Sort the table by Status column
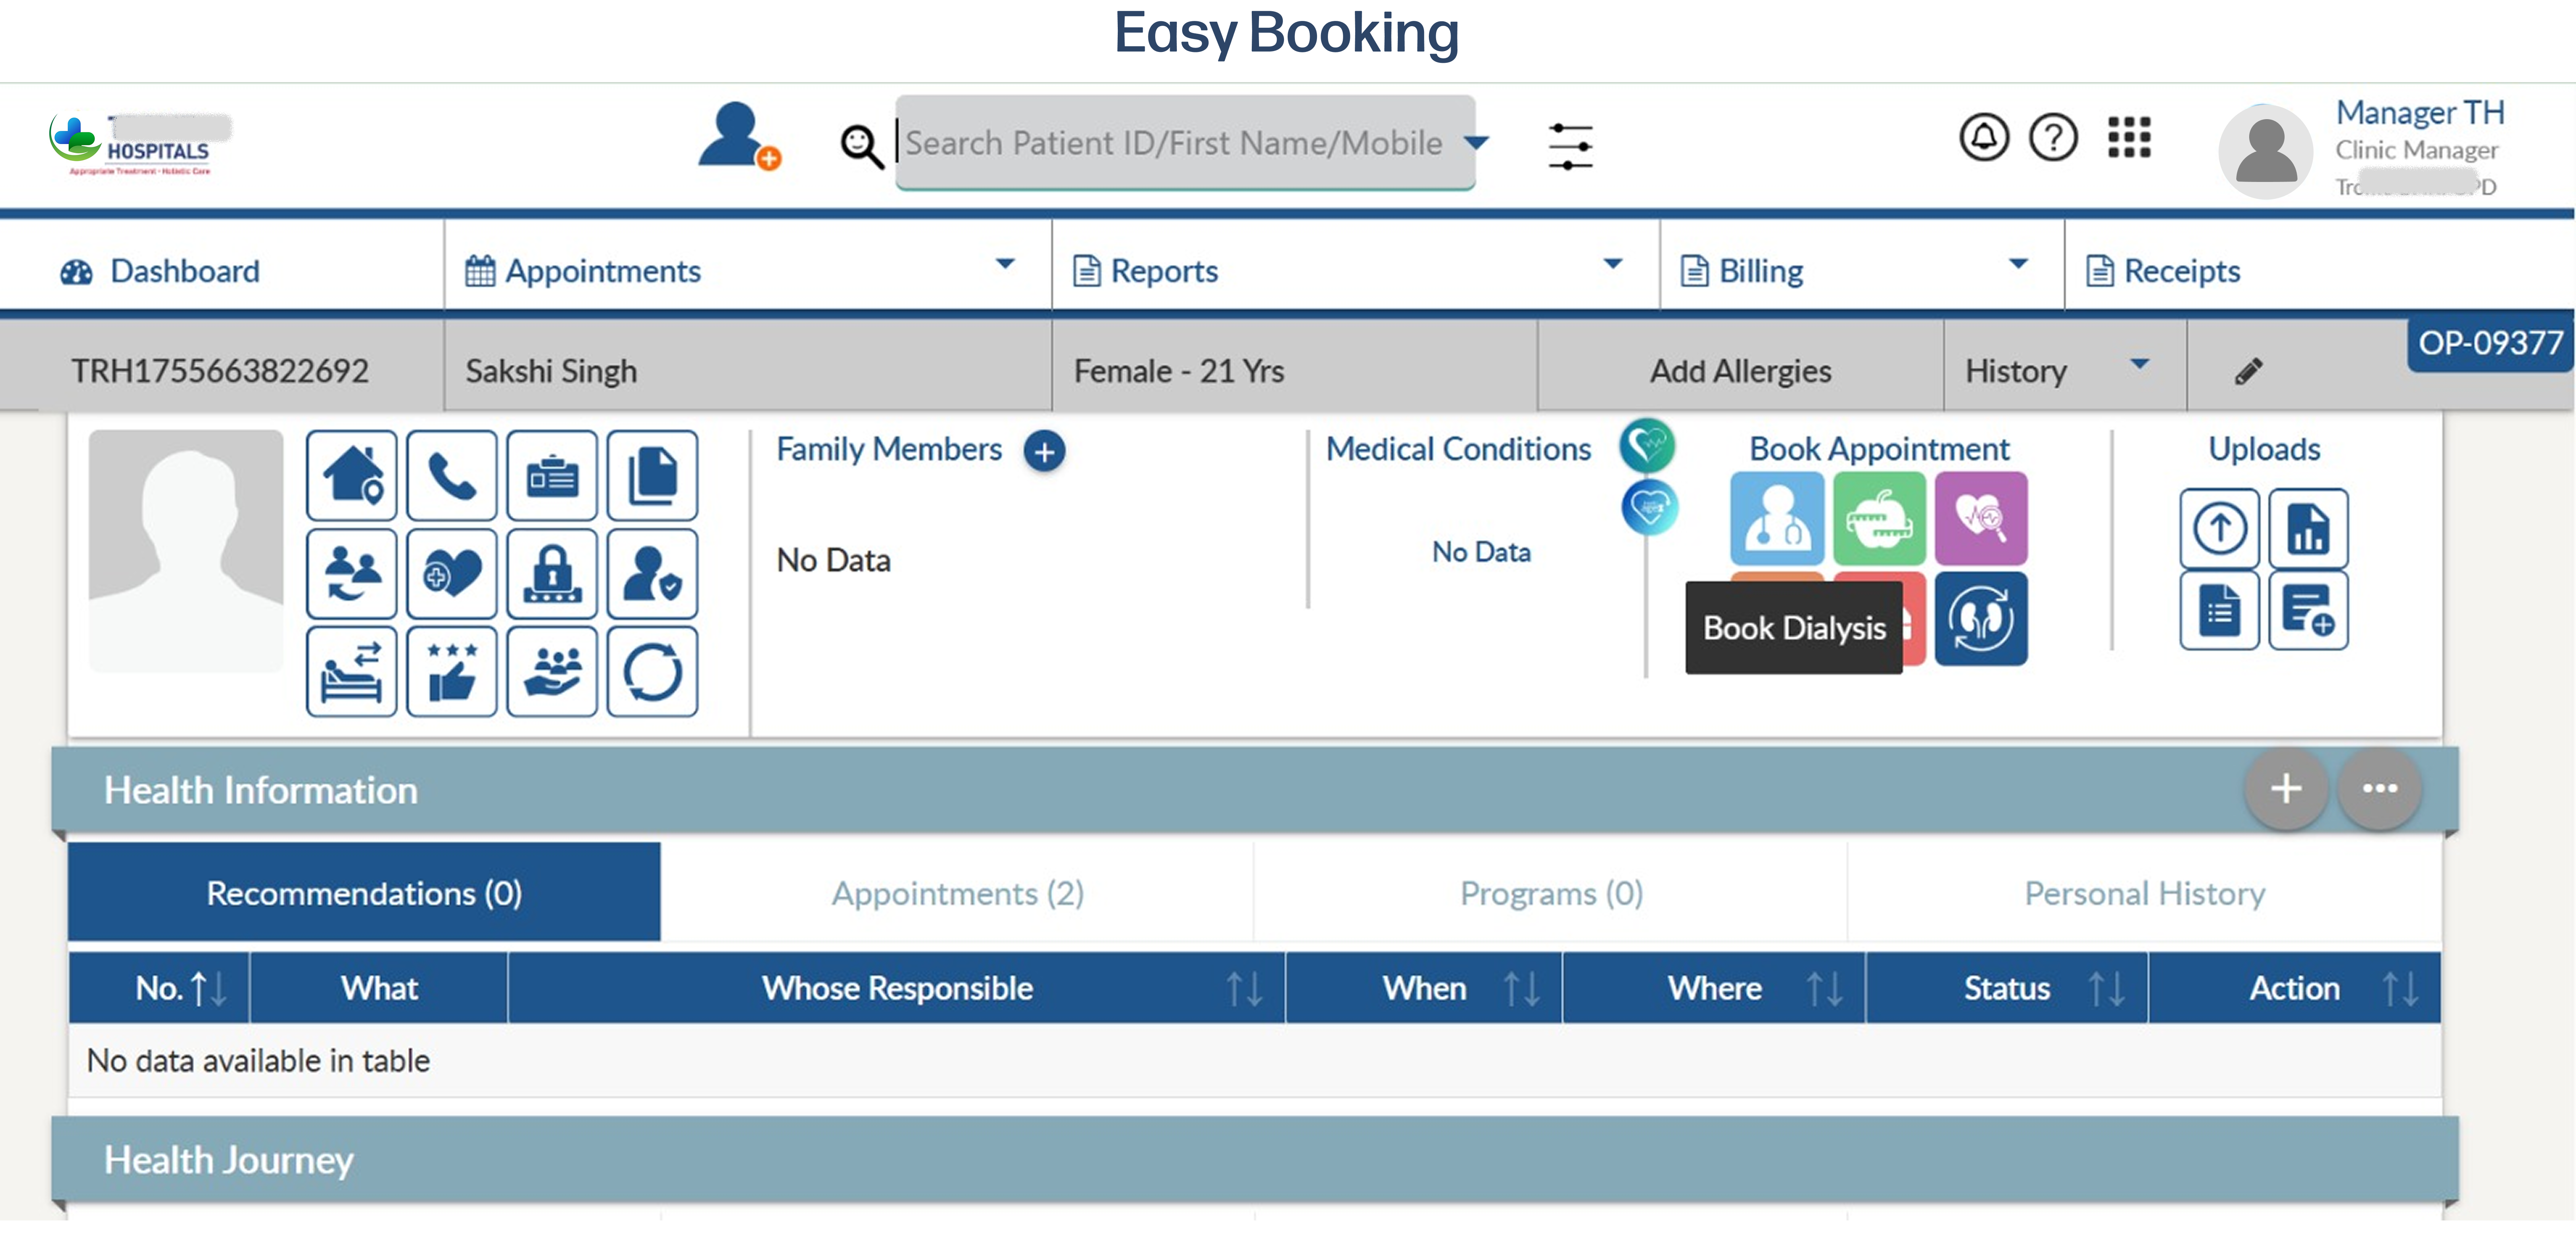The width and height of the screenshot is (2576, 1243). tap(2107, 989)
